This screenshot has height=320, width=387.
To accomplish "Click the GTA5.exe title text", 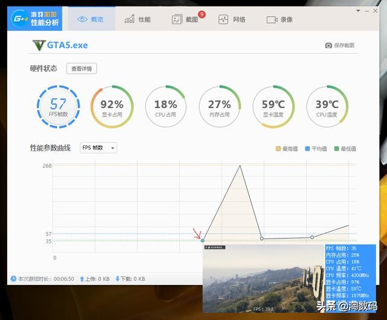I will (67, 45).
